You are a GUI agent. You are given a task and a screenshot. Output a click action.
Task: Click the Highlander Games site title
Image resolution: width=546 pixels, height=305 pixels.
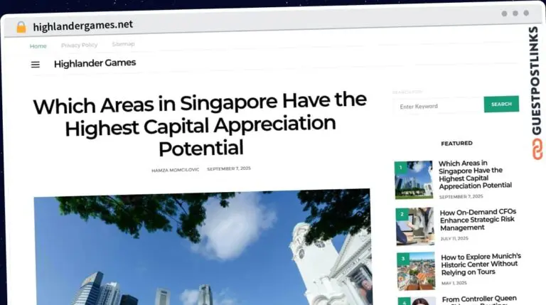(95, 63)
